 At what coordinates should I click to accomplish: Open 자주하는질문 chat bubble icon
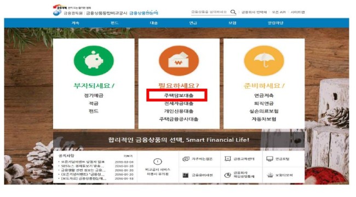click(x=186, y=159)
